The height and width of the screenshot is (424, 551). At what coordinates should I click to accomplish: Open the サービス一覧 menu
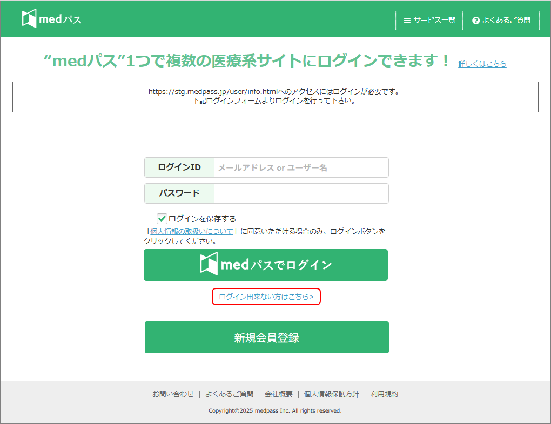429,21
